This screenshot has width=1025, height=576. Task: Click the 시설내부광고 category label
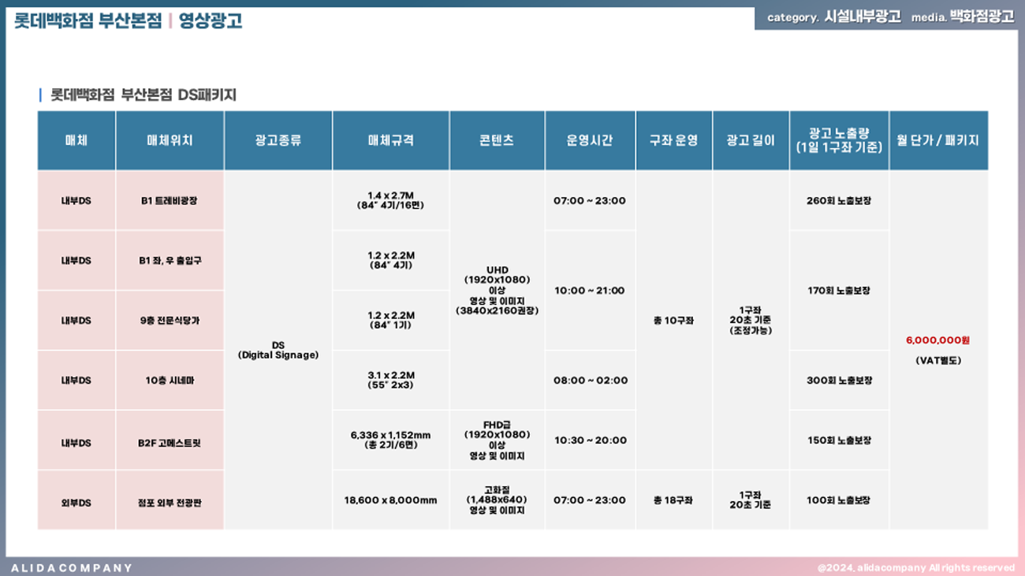(x=862, y=17)
